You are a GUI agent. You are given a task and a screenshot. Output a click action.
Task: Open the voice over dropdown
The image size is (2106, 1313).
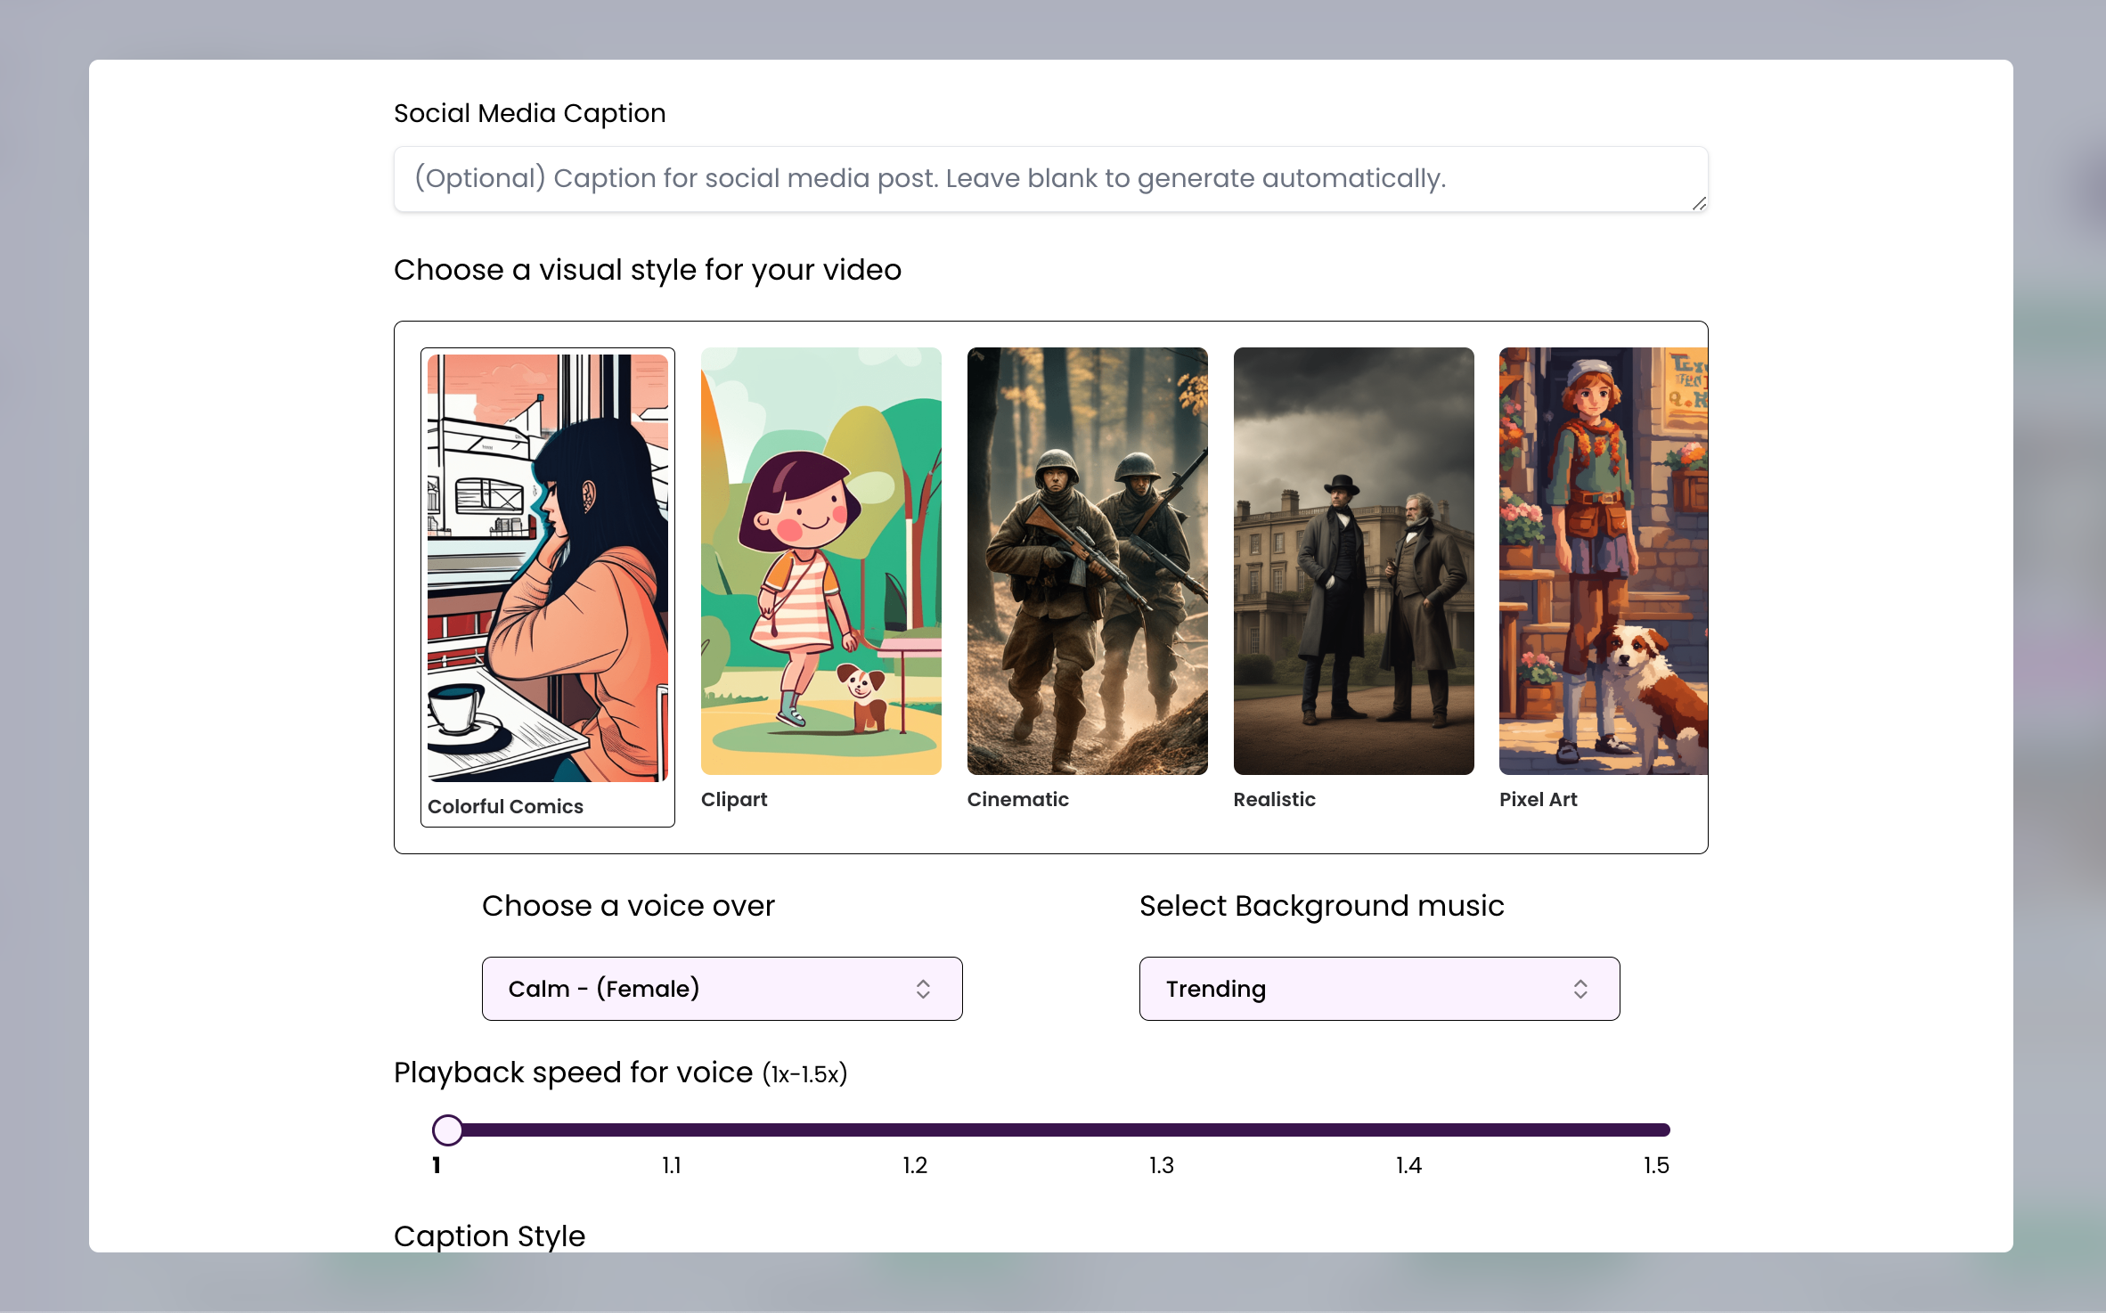pyautogui.click(x=721, y=989)
